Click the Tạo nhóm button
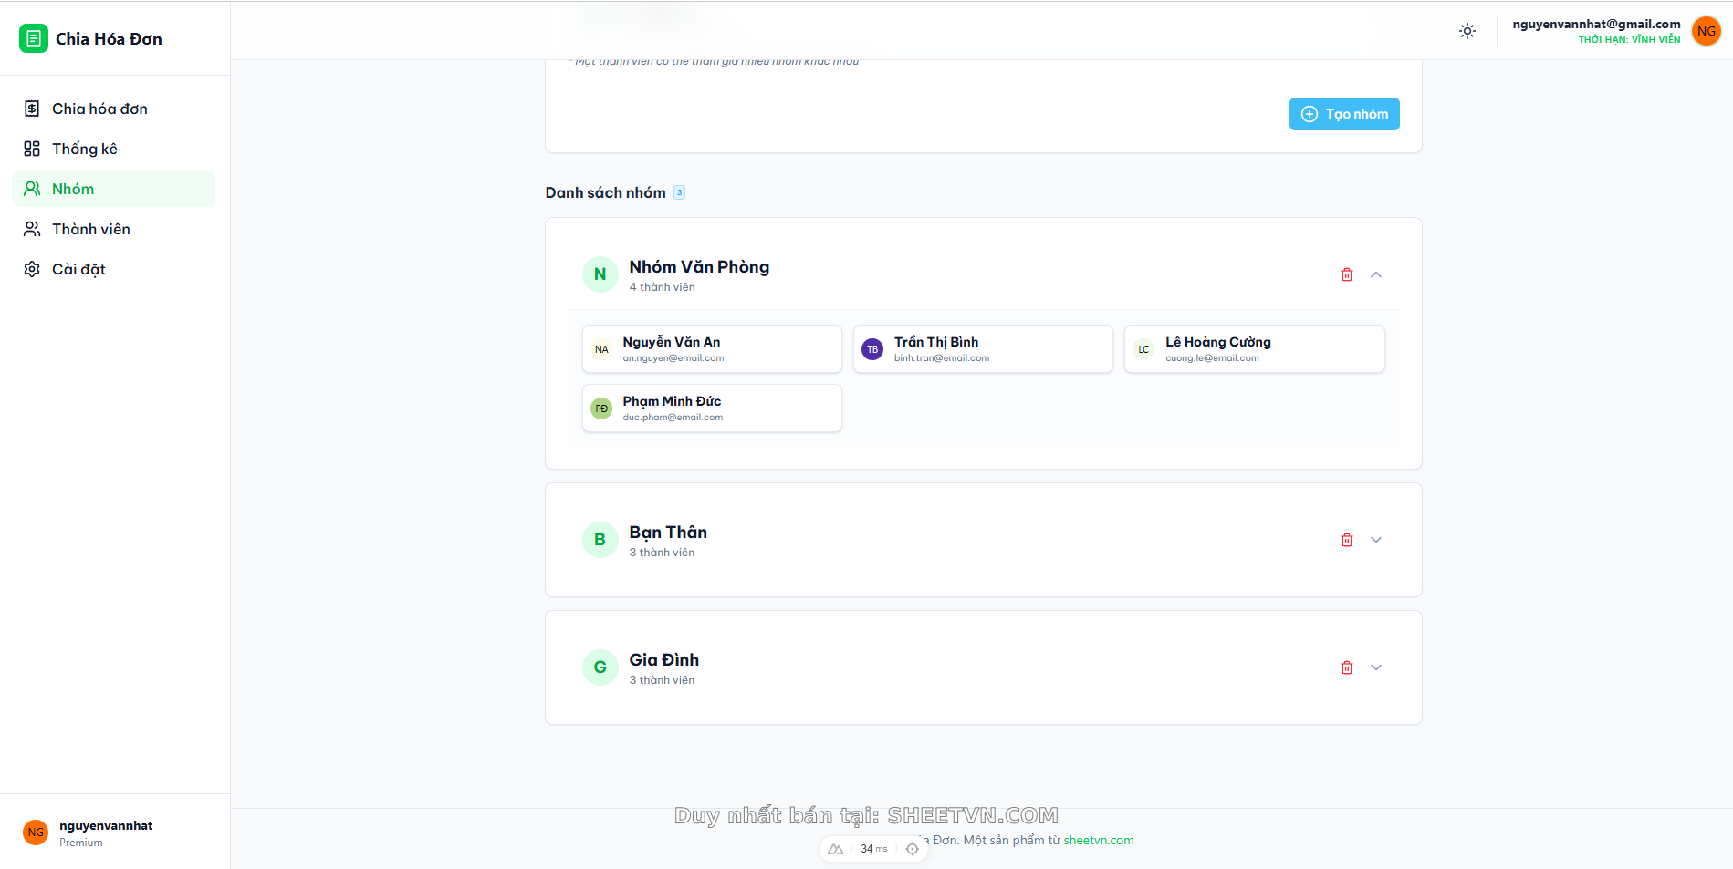The height and width of the screenshot is (869, 1733). (x=1343, y=114)
